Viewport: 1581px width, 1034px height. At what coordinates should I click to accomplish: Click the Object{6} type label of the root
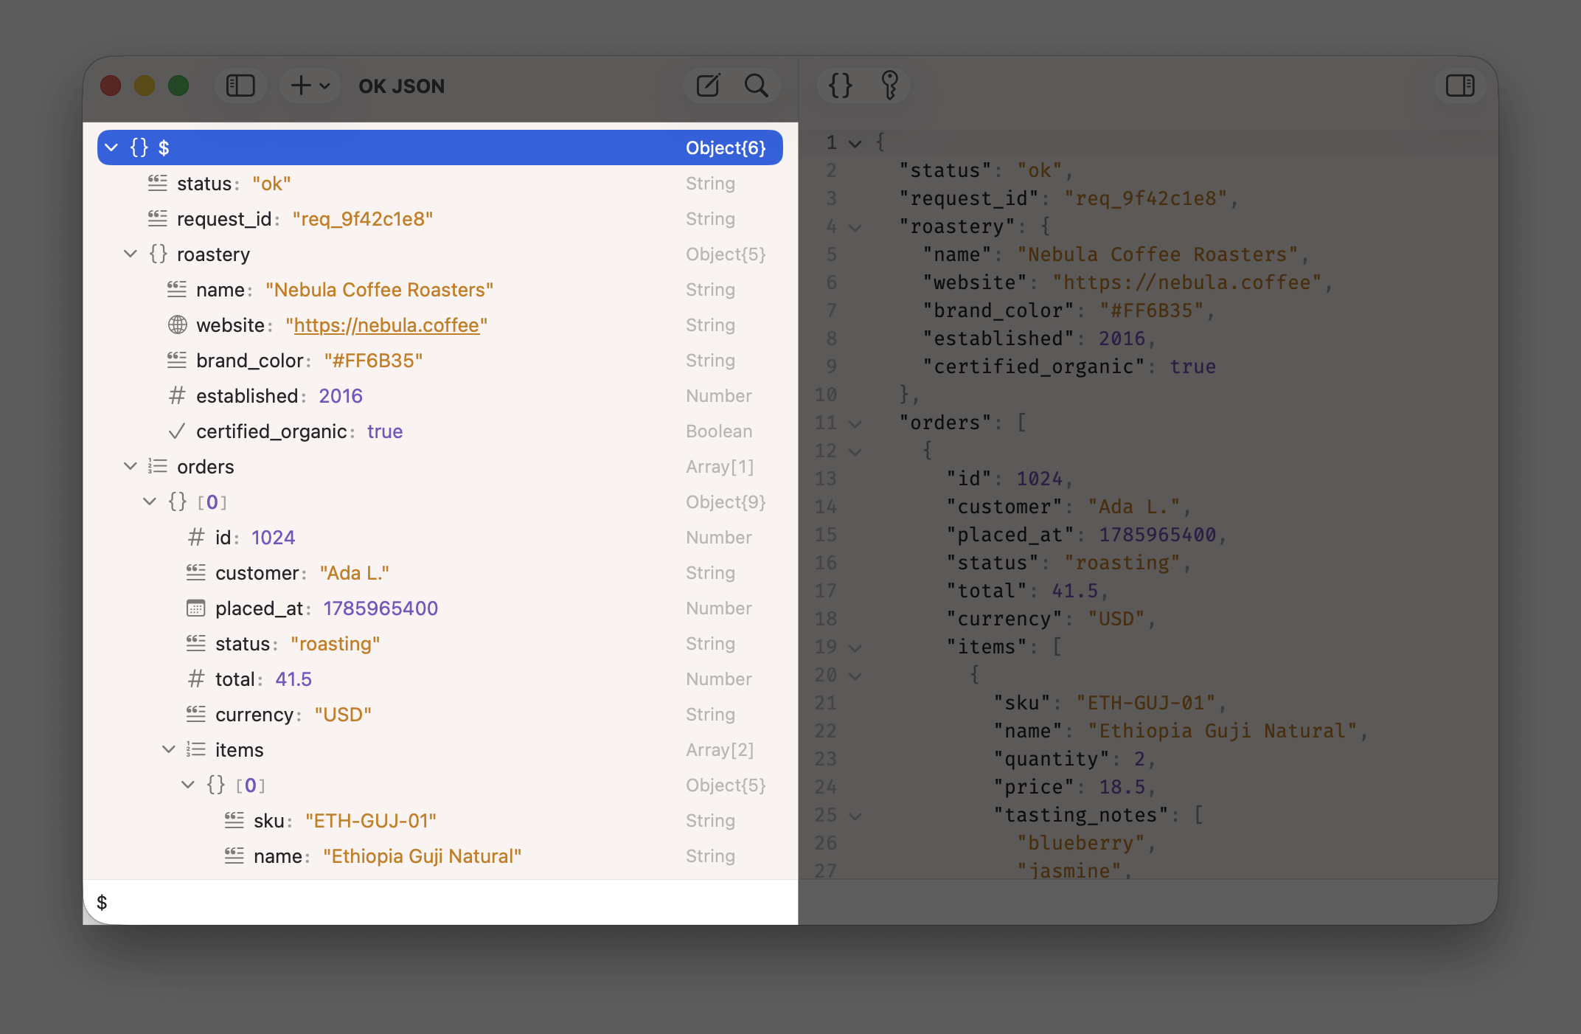pyautogui.click(x=726, y=148)
